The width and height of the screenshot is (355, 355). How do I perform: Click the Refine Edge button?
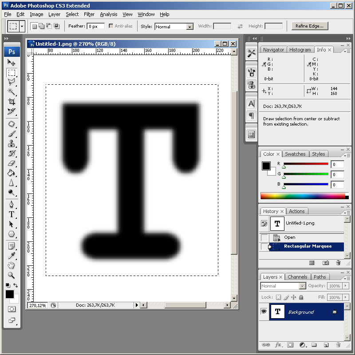309,26
